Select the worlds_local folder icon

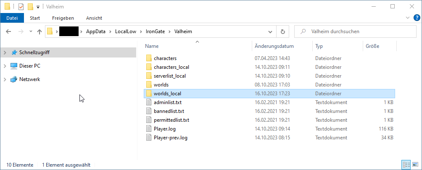[149, 94]
